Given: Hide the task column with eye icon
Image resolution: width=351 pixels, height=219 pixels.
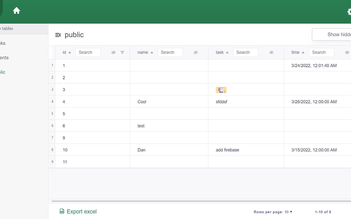Looking at the screenshot, I should point(271,53).
